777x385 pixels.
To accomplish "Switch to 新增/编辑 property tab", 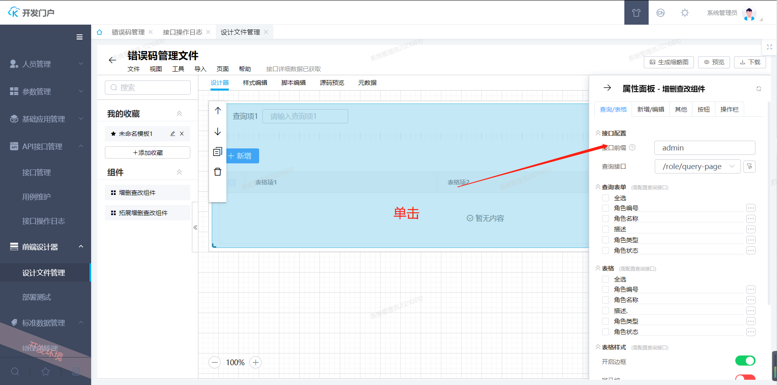I will coord(651,109).
